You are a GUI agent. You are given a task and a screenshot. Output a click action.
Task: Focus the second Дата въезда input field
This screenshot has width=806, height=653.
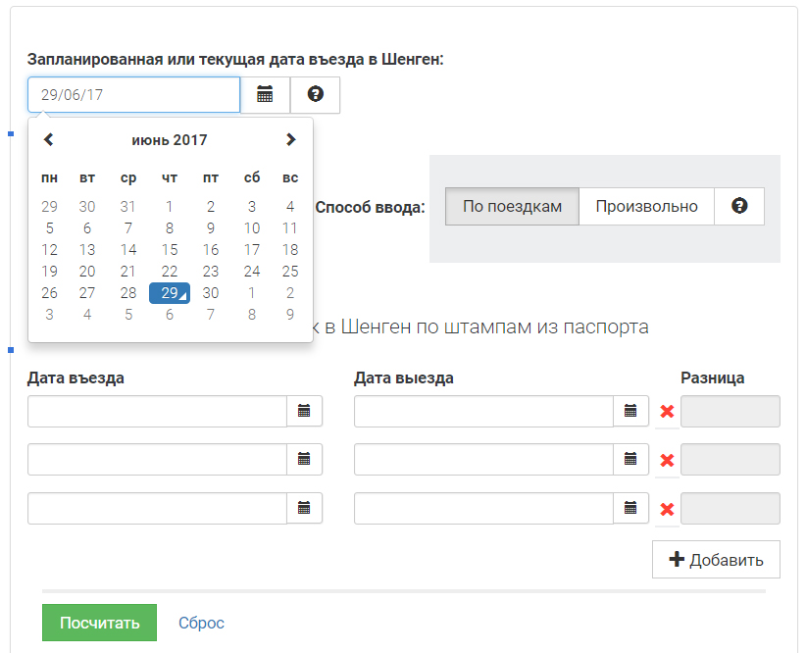(157, 459)
